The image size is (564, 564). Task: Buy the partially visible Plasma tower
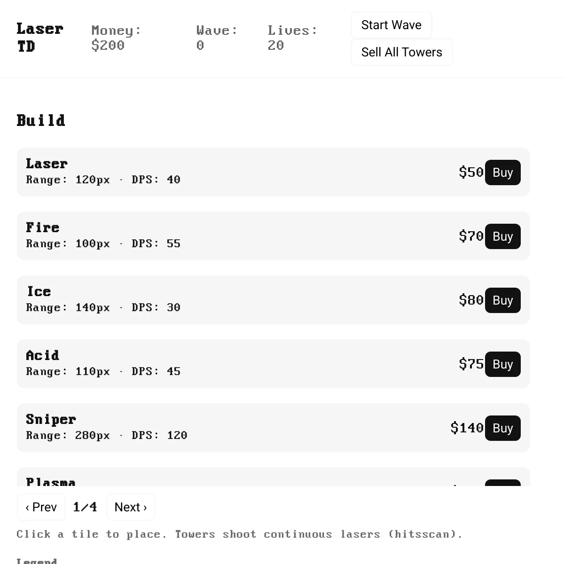pos(502,483)
